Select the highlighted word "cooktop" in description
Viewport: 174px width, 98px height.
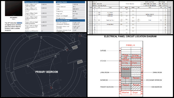pos(19,23)
